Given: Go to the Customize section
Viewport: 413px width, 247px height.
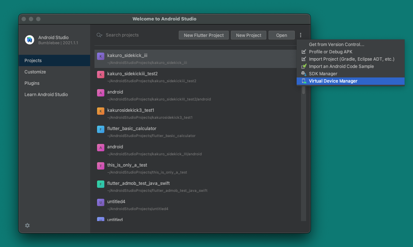Looking at the screenshot, I should [x=54, y=72].
